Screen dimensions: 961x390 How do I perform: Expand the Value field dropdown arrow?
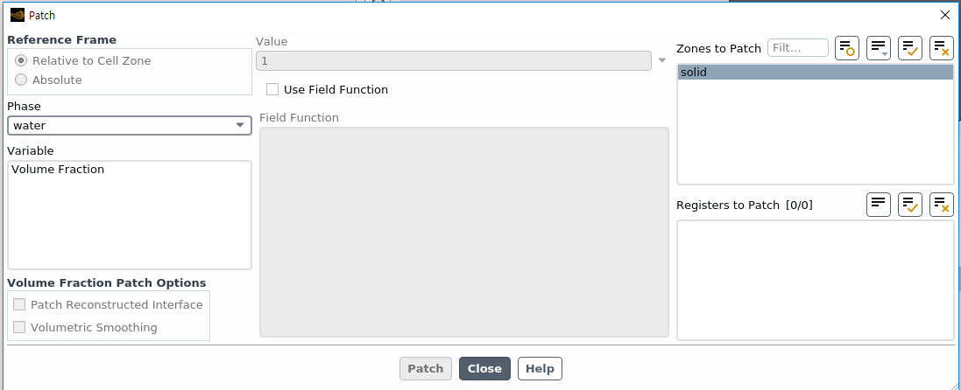662,60
